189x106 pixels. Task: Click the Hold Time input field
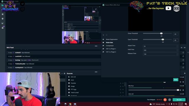click(x=160, y=50)
